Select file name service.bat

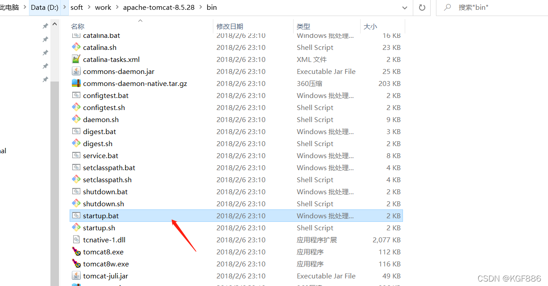pyautogui.click(x=101, y=155)
